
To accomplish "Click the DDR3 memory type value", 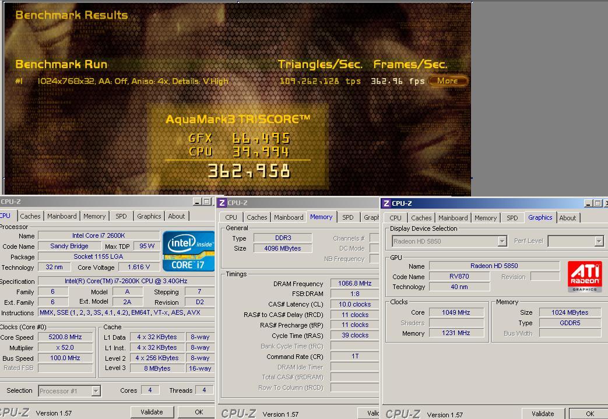I will (x=283, y=238).
